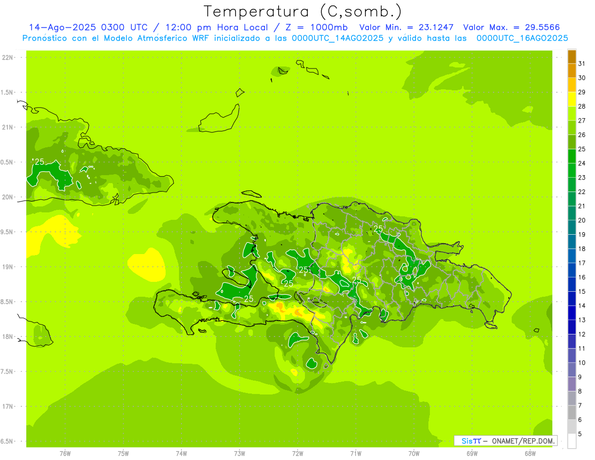Click the "5" colorbar label
The image size is (595, 460).
580,434
